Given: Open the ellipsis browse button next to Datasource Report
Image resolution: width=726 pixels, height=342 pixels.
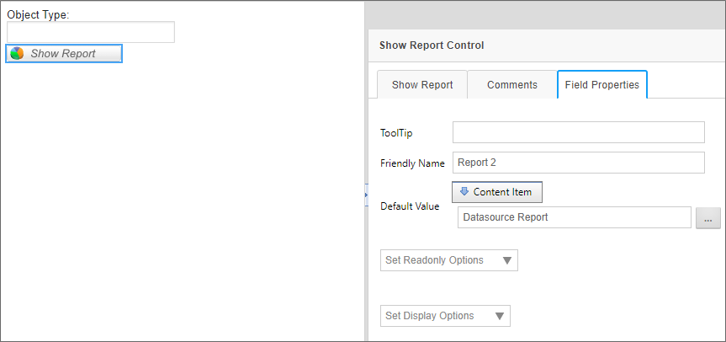Looking at the screenshot, I should (707, 218).
